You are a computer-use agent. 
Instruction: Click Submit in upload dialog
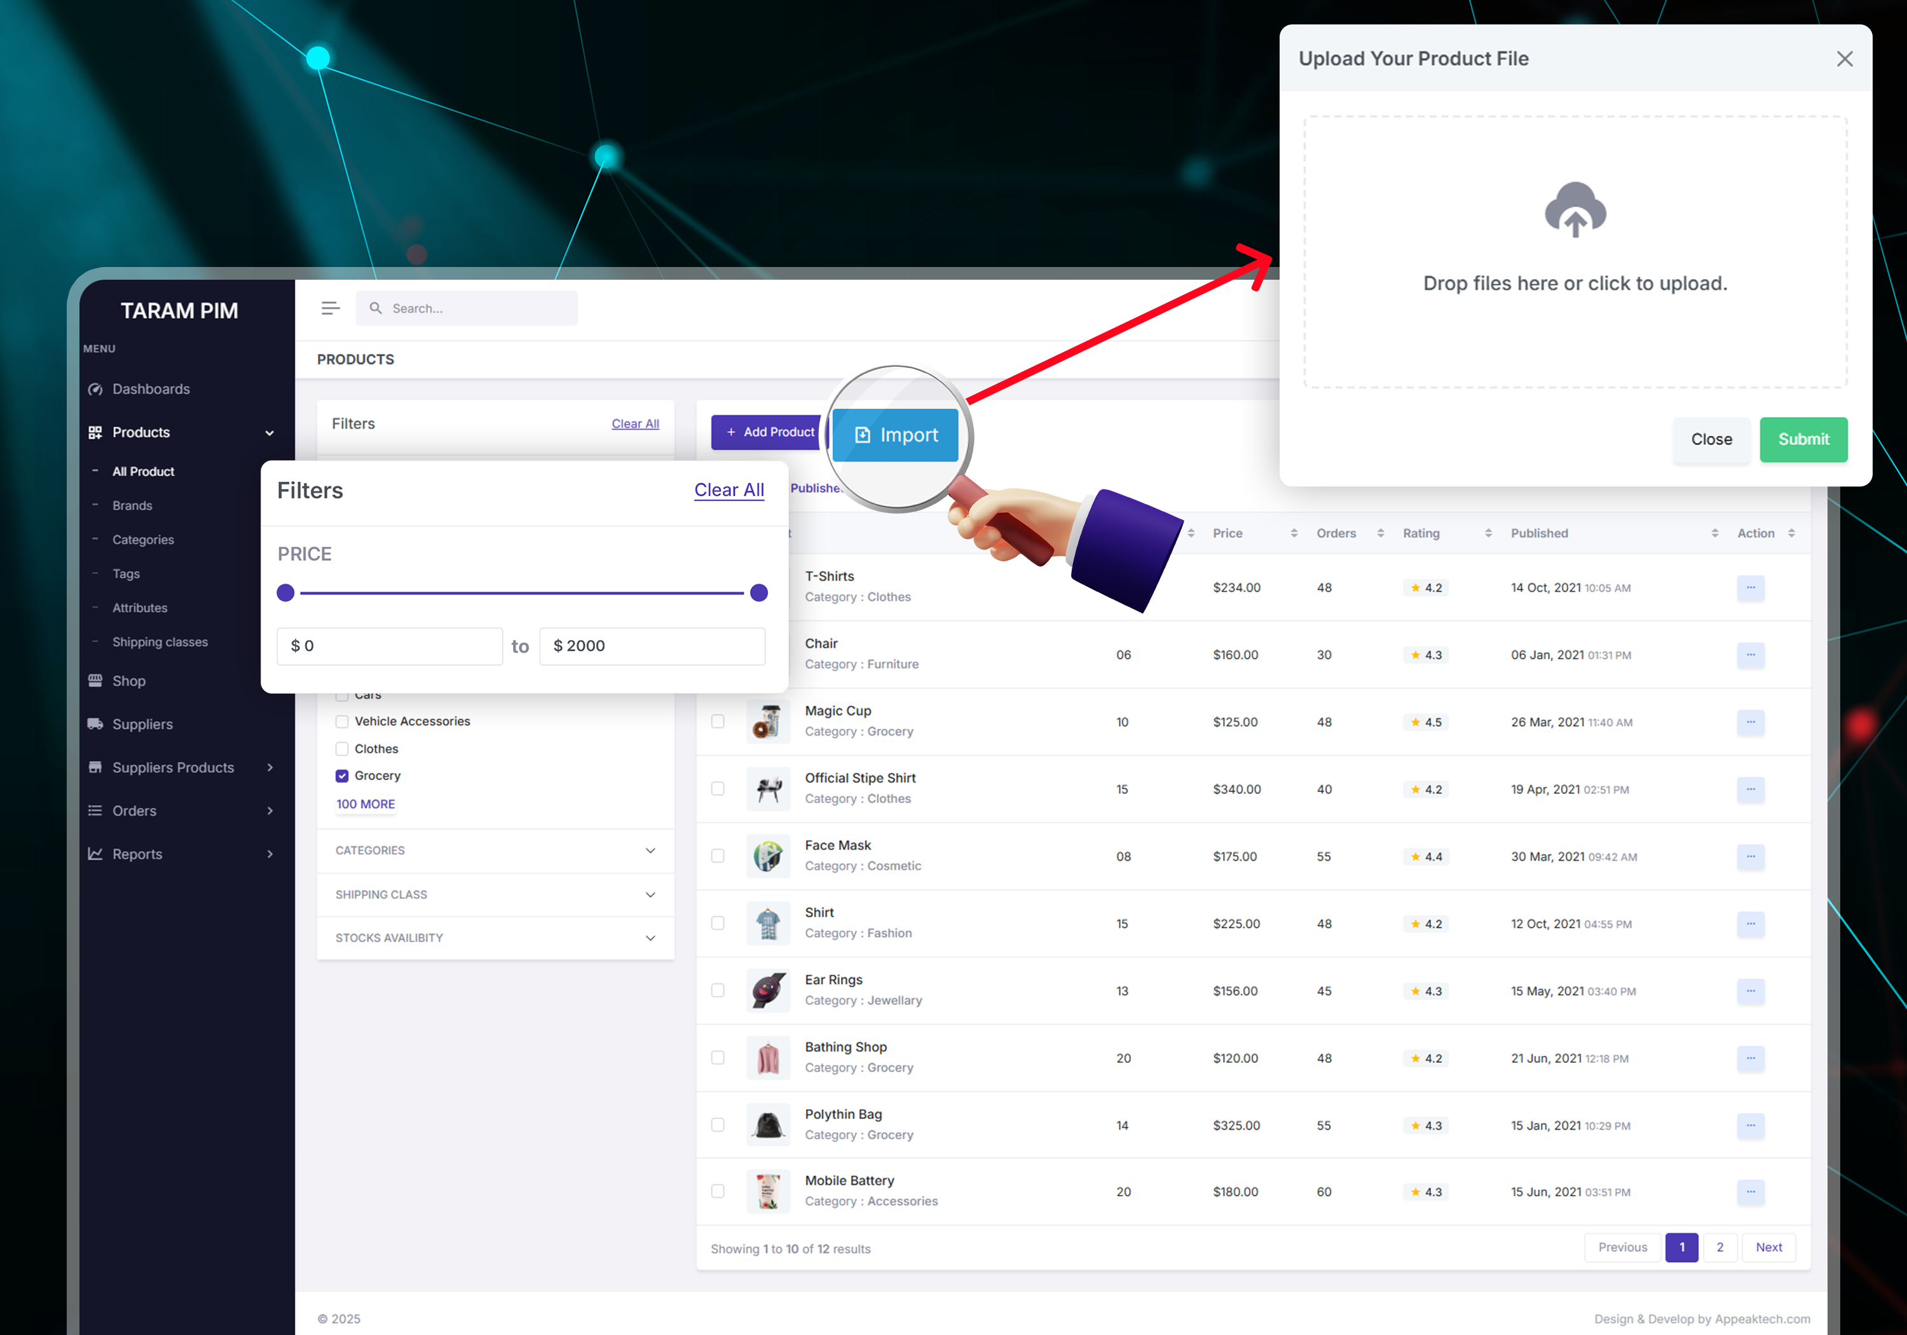(x=1803, y=439)
